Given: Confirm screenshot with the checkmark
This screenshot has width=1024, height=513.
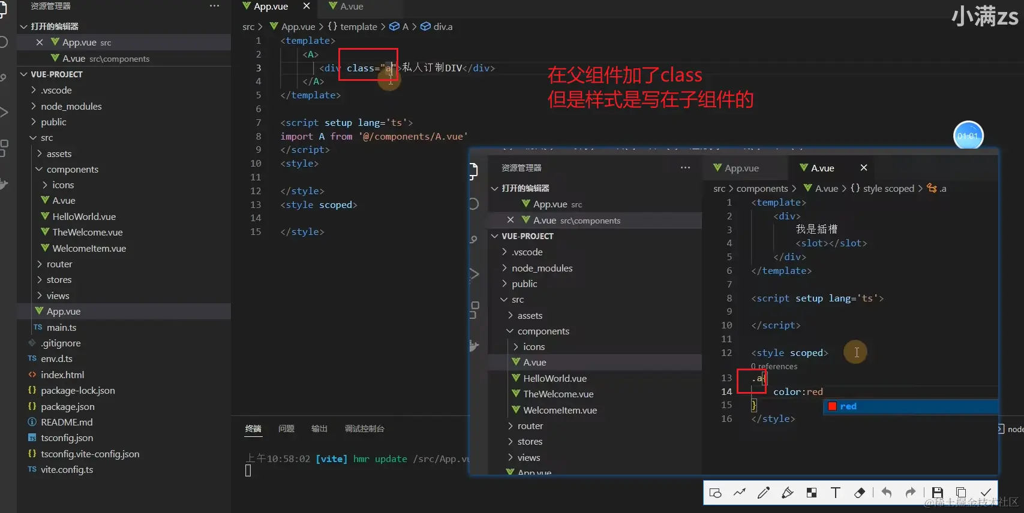Looking at the screenshot, I should point(986,493).
